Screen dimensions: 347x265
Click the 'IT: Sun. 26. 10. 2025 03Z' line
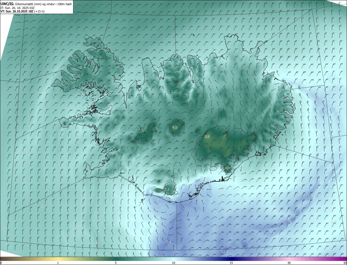point(18,8)
